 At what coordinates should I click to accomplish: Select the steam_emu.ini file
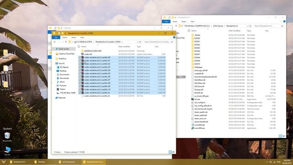click(201, 118)
